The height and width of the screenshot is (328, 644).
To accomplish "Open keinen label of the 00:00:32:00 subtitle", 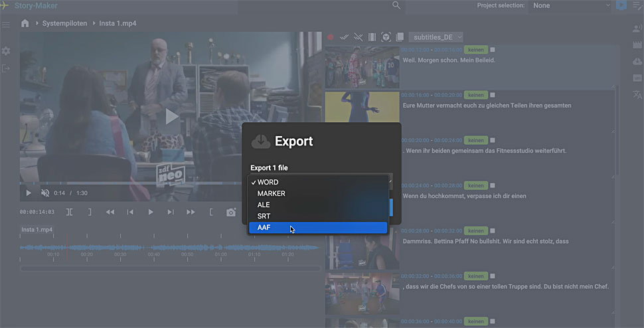I will (476, 276).
